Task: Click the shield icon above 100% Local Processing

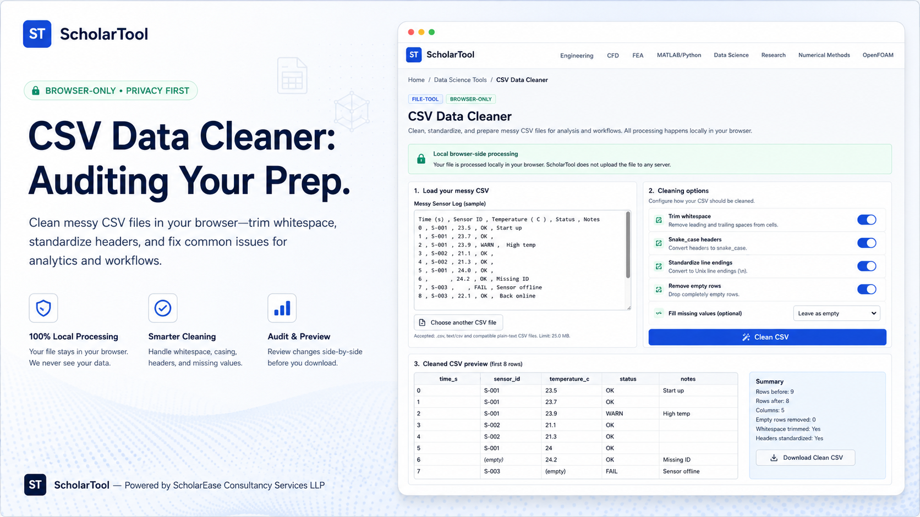Action: [x=43, y=308]
